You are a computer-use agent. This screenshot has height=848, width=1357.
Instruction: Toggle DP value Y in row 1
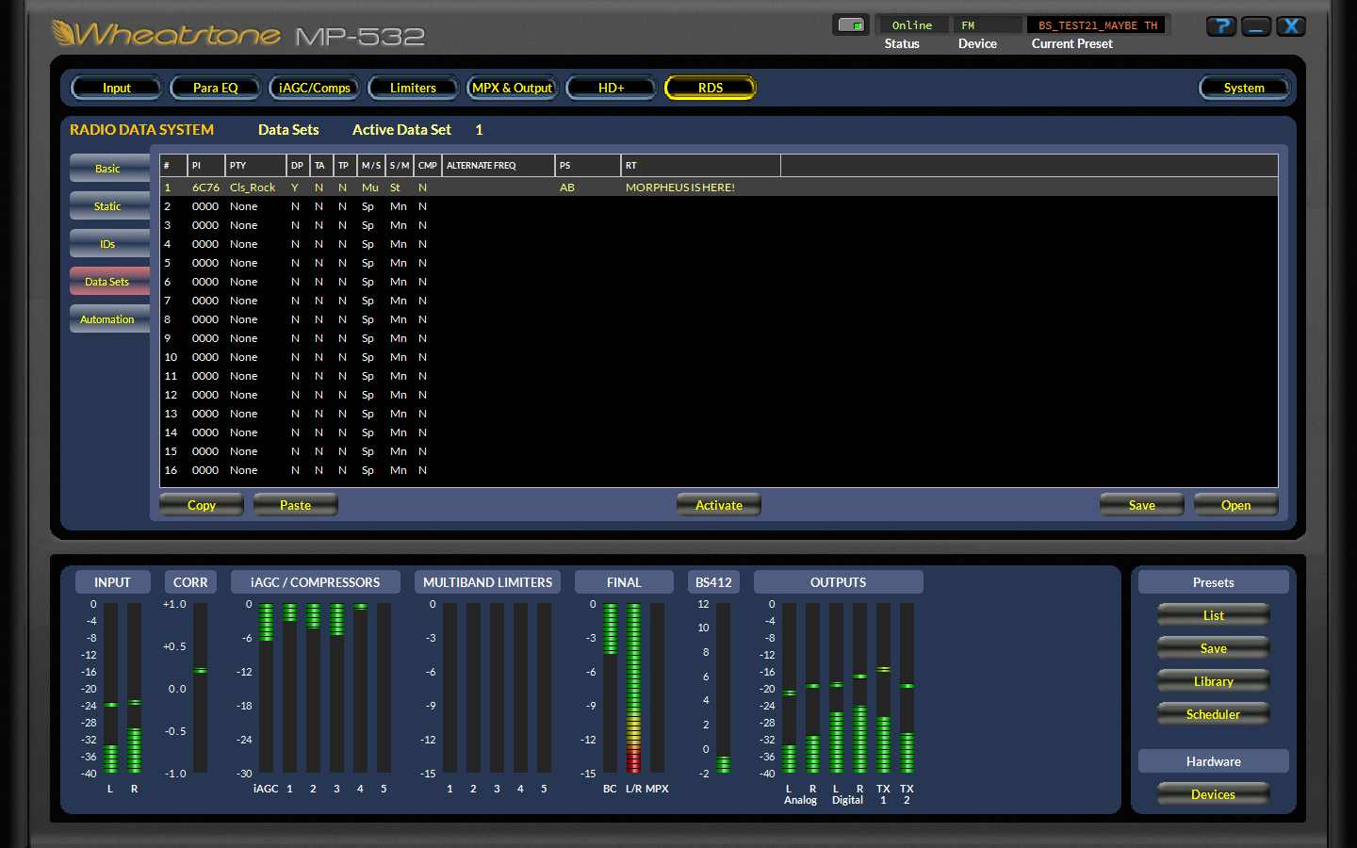tap(295, 188)
